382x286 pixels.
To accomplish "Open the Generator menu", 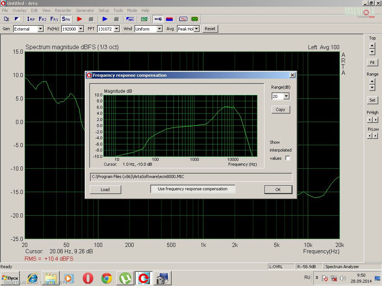I will (x=85, y=10).
